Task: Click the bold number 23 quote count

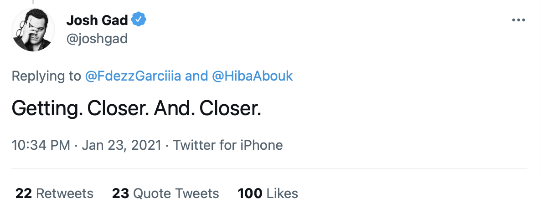Action: click(x=120, y=193)
